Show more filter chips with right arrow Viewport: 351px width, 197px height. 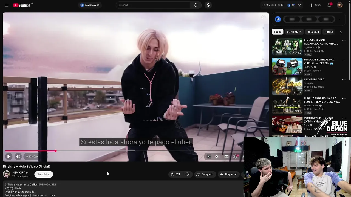tap(341, 33)
